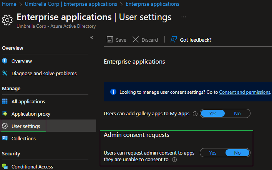
Task: Click the Save button label
Action: (x=121, y=40)
